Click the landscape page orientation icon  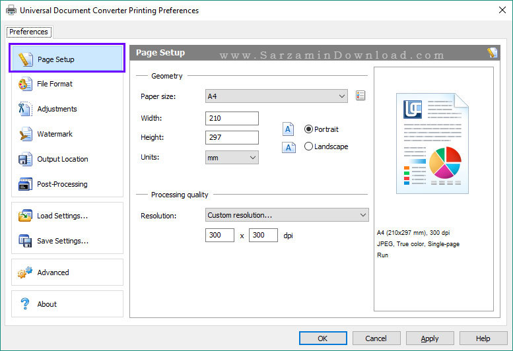tap(289, 147)
